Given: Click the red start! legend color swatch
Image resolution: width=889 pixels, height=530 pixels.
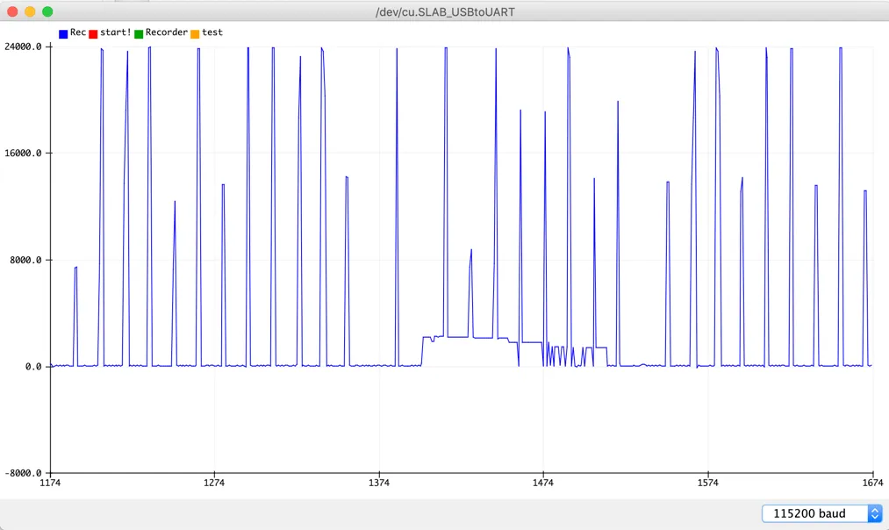Looking at the screenshot, I should pyautogui.click(x=93, y=34).
